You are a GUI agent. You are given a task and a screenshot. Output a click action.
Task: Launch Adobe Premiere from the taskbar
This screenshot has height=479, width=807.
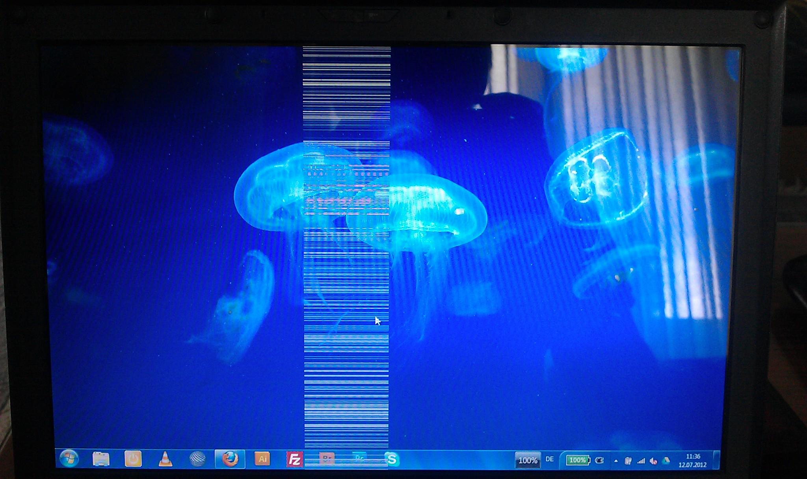(x=327, y=459)
